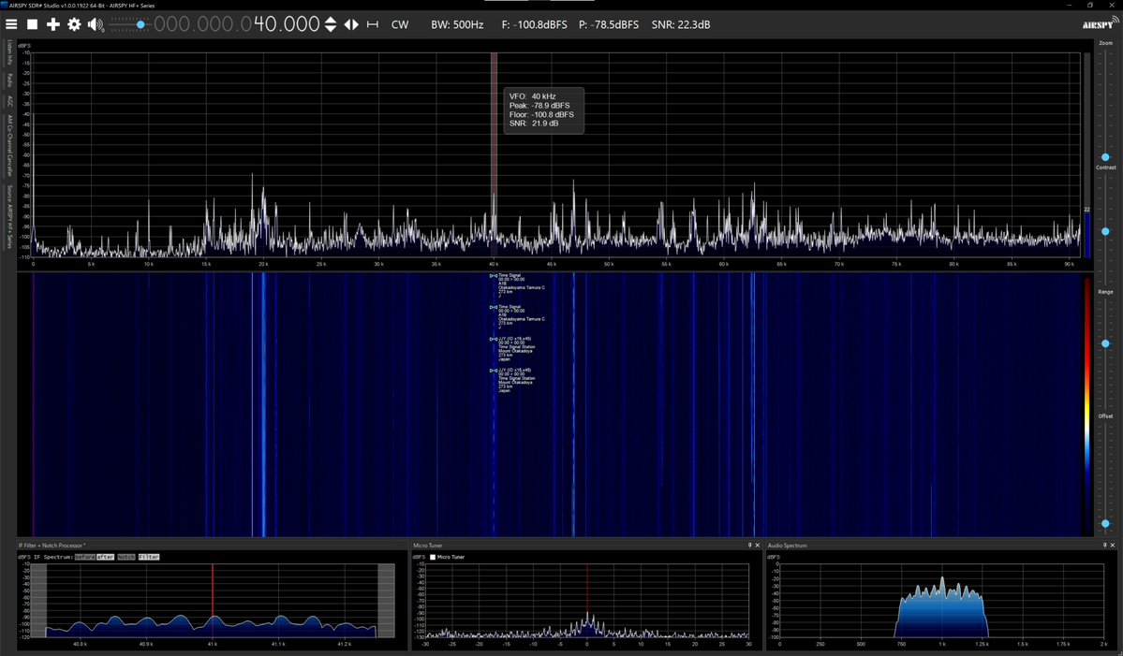Viewport: 1123px width, 656px height.
Task: Click the F: -100.8dBFS floor readout
Action: click(x=534, y=24)
